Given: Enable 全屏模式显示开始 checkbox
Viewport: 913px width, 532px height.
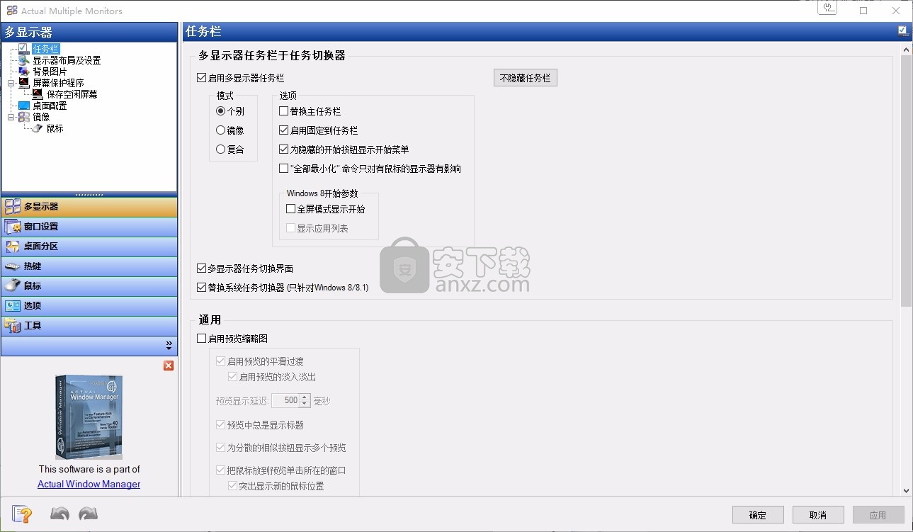Looking at the screenshot, I should (x=291, y=209).
